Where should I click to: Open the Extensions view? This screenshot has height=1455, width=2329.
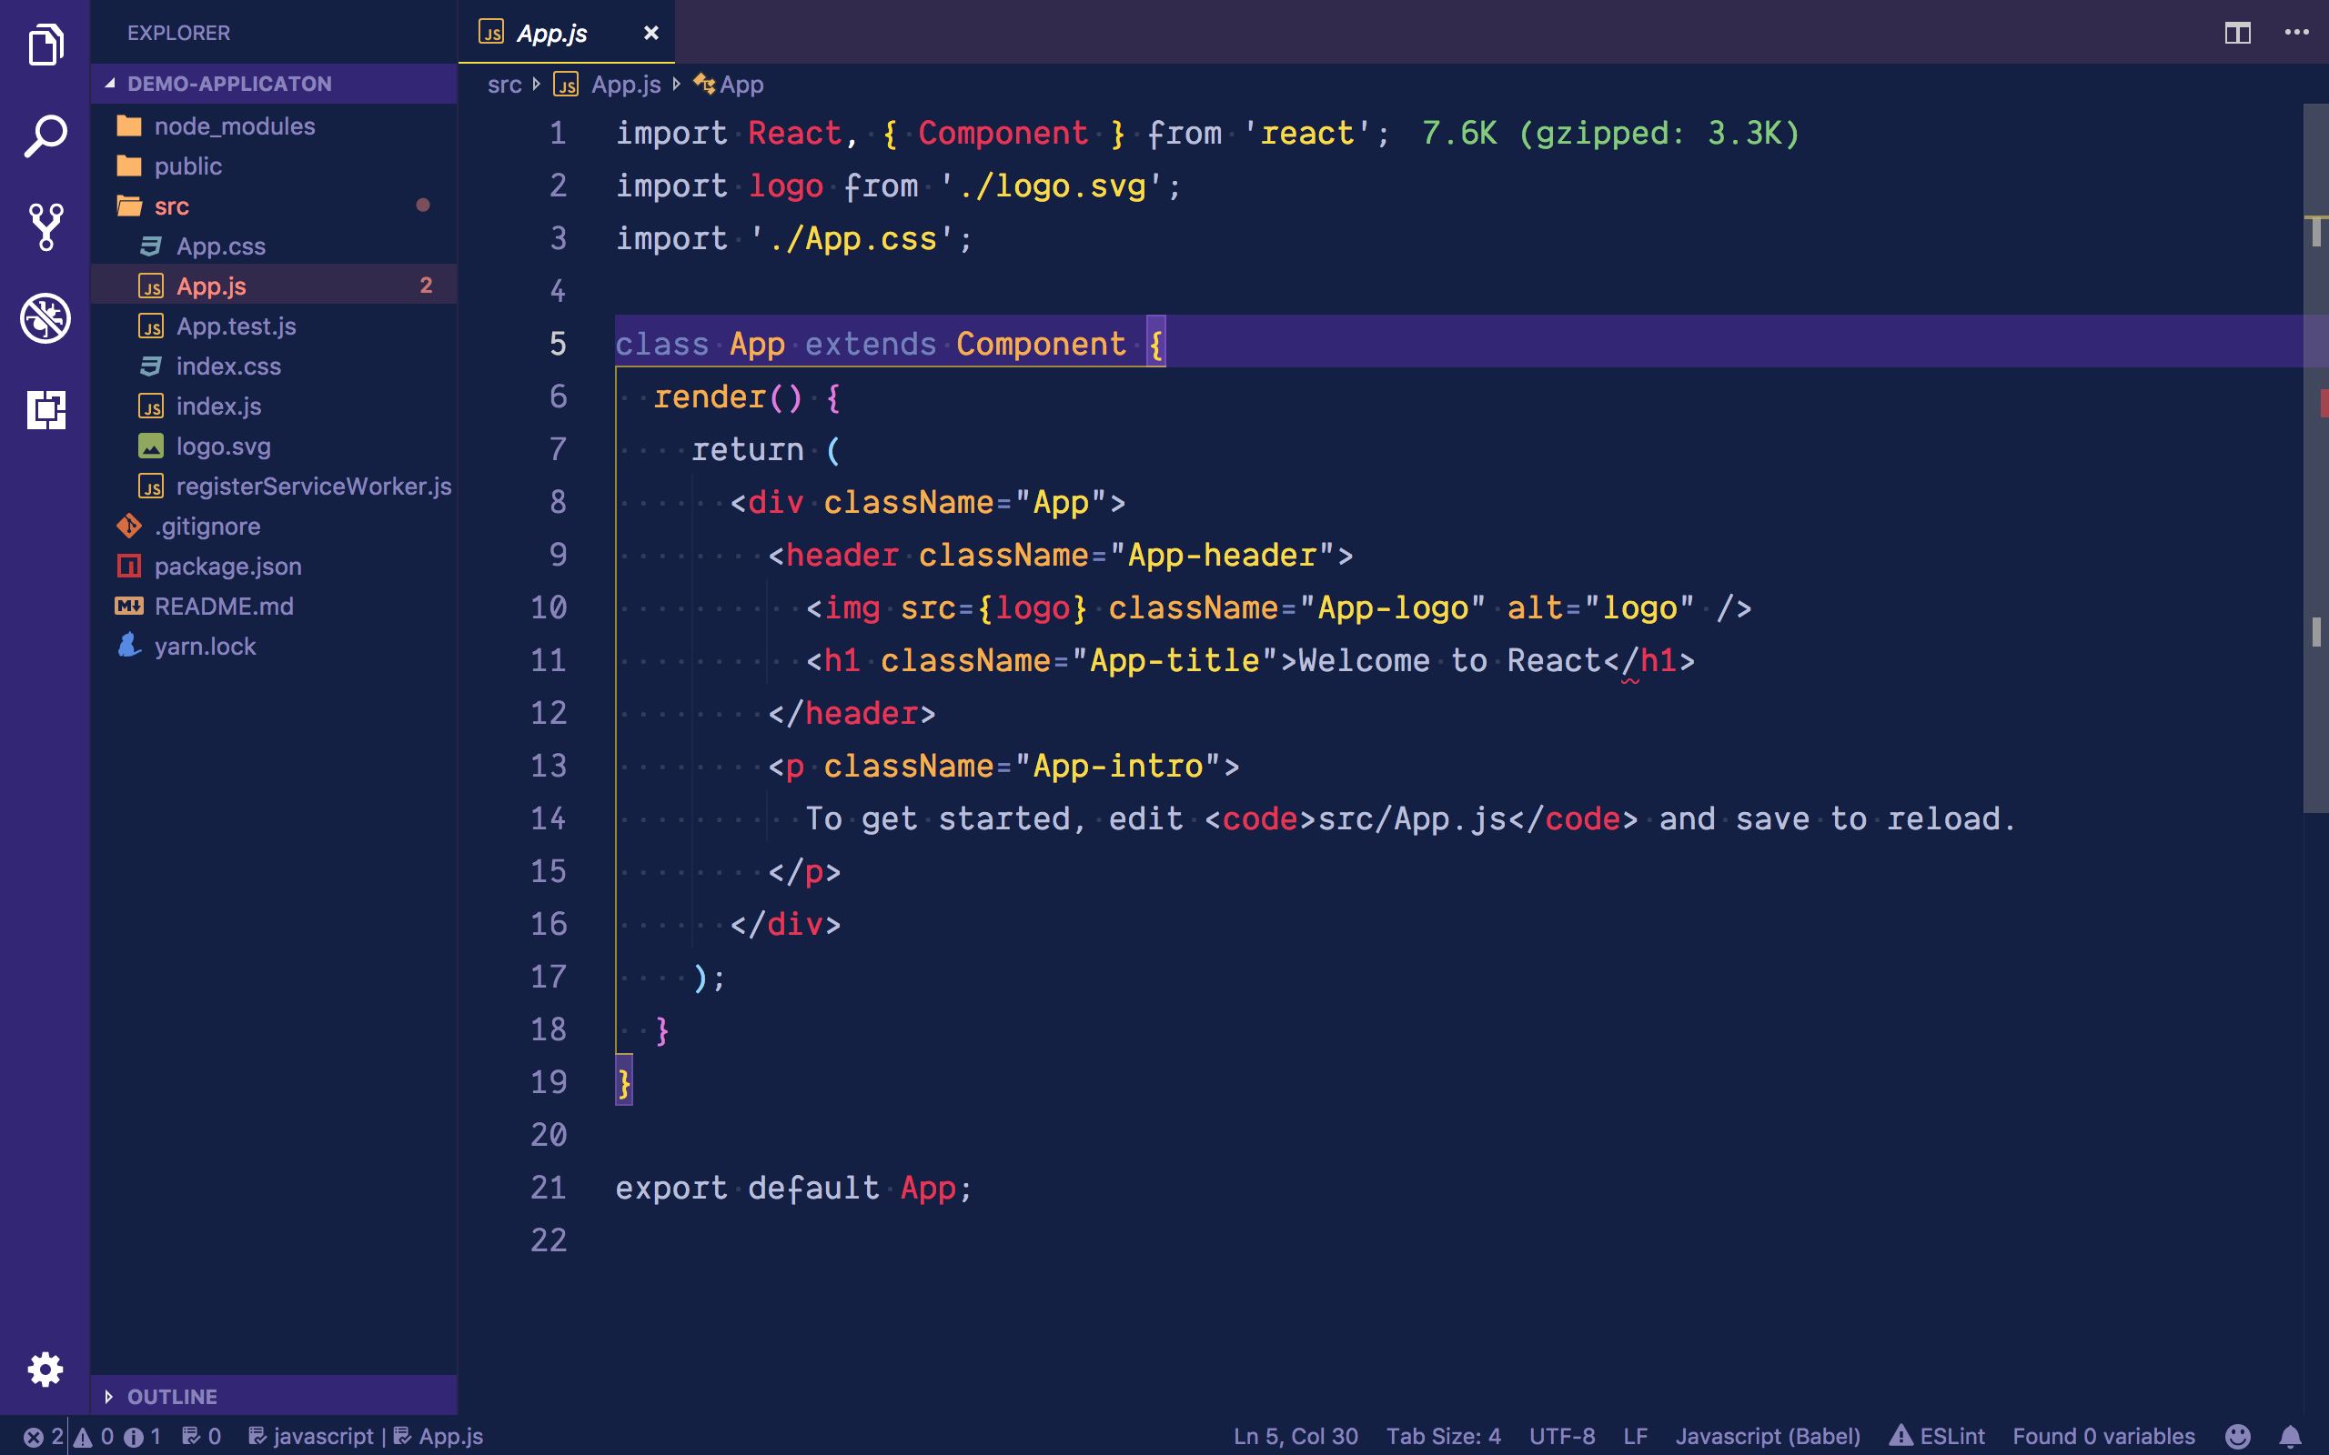pos(45,410)
